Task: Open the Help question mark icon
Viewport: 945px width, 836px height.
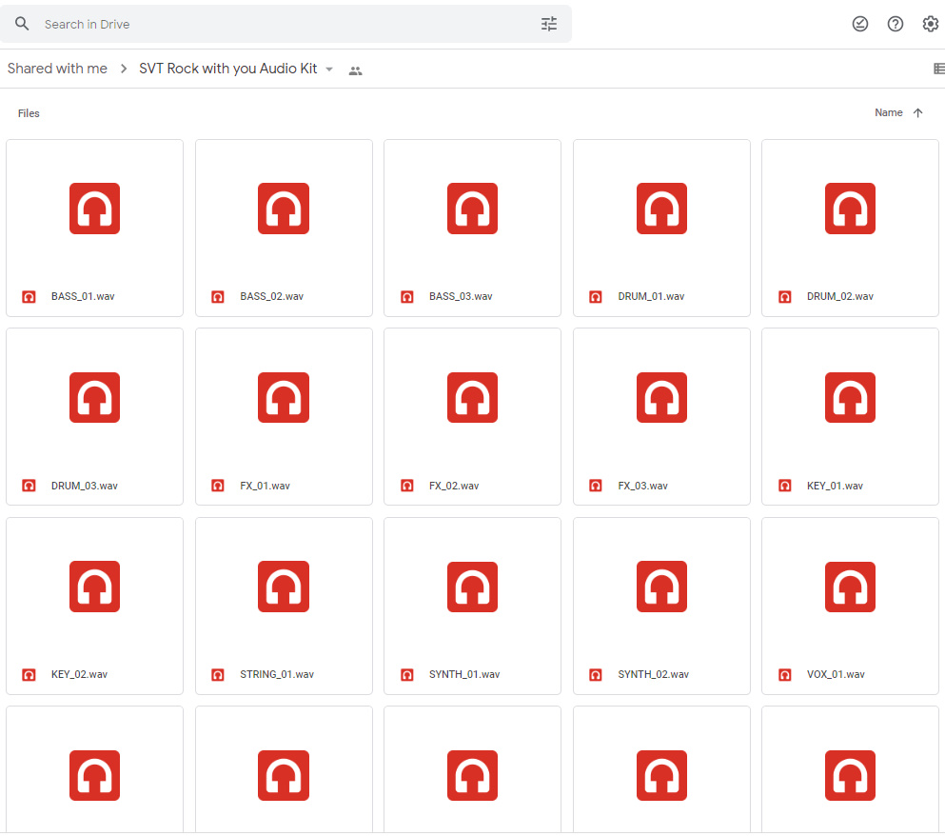Action: [x=895, y=24]
